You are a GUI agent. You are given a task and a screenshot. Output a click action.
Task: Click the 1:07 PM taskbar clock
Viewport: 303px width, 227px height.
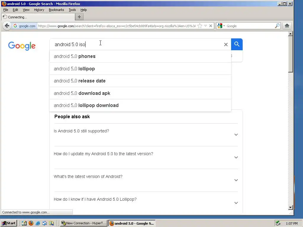coord(291,223)
